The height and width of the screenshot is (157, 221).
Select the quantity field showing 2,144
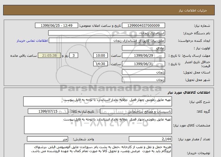click(150, 139)
